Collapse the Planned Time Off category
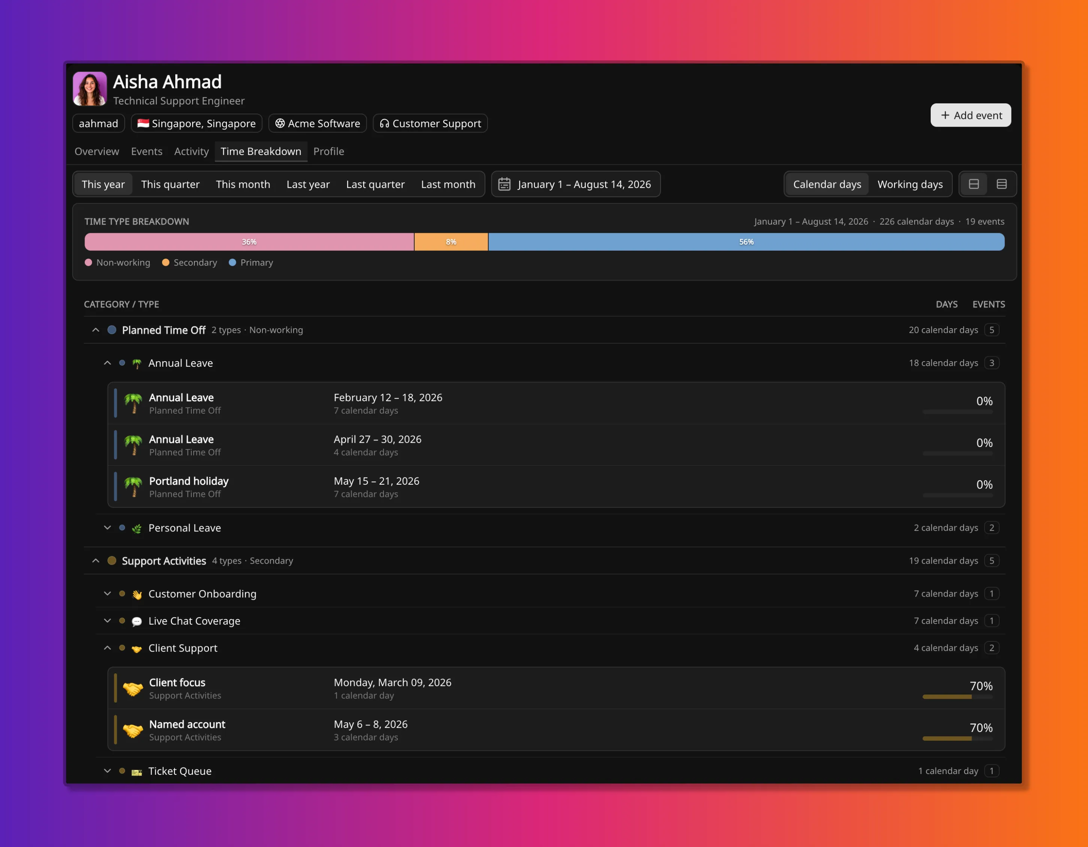Screen dimensions: 1088x847 click(96, 330)
